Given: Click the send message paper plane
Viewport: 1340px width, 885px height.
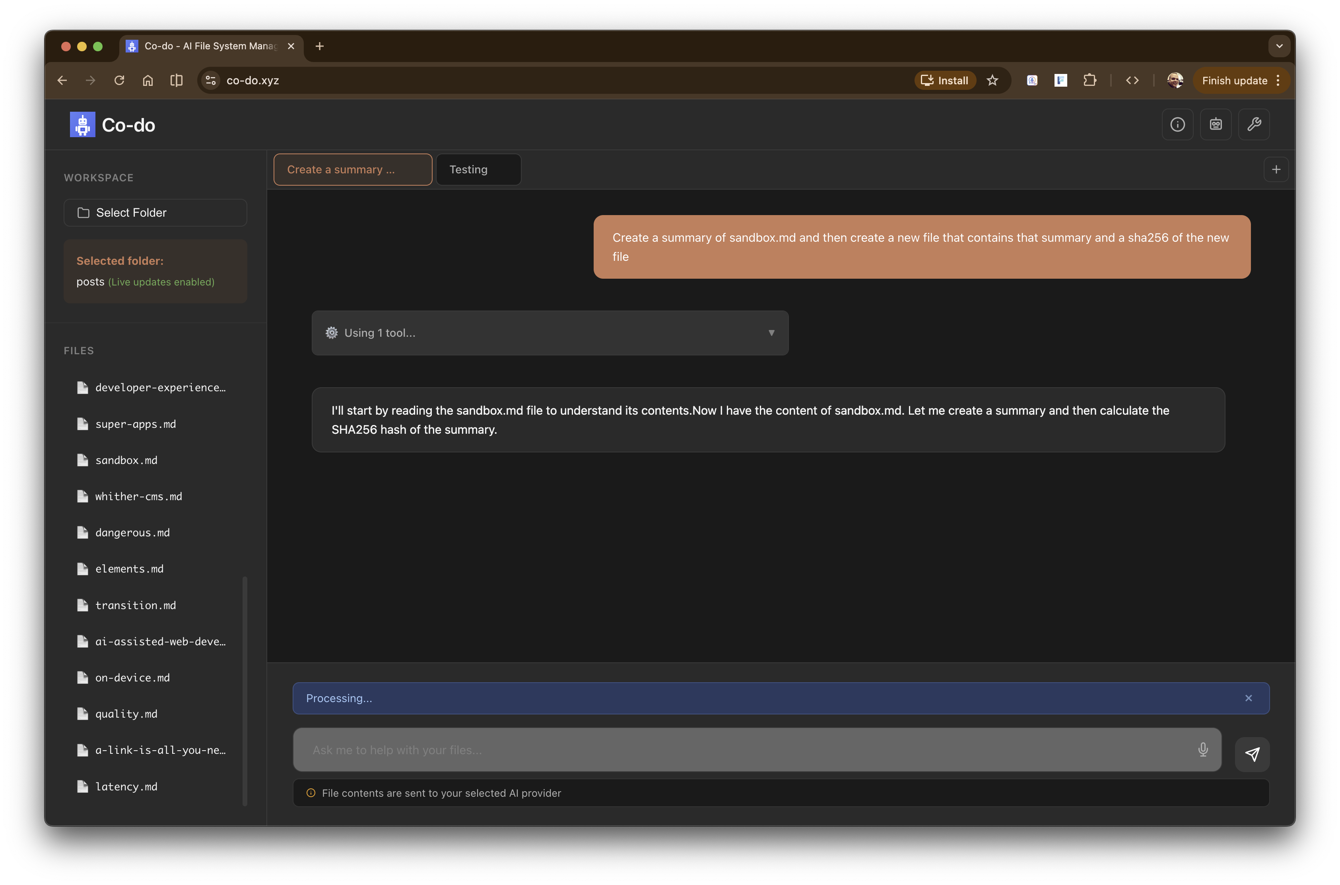Looking at the screenshot, I should [x=1252, y=754].
